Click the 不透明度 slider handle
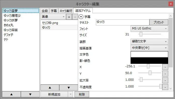The width and height of the screenshot is (175, 99). tap(161, 86)
